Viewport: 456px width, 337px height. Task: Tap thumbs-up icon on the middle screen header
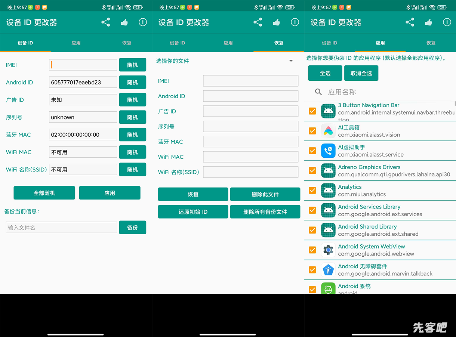[x=276, y=22]
